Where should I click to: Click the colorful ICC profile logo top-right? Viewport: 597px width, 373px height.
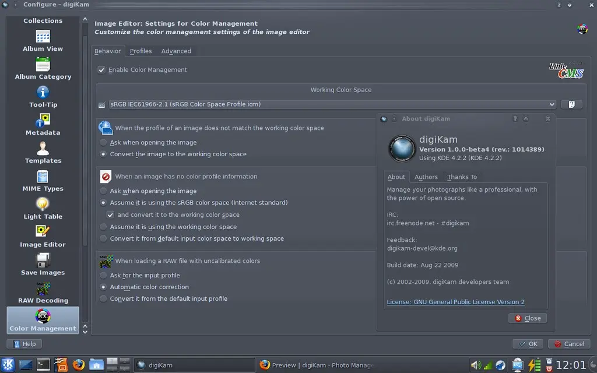[582, 29]
